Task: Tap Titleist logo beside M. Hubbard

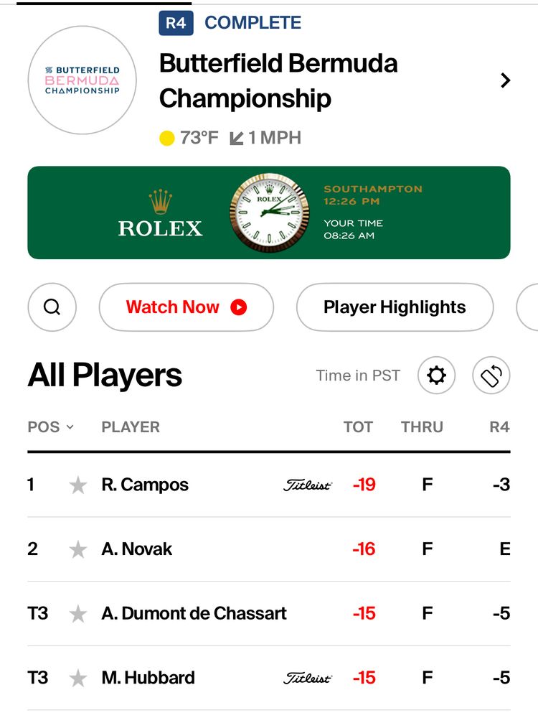Action: [x=308, y=678]
